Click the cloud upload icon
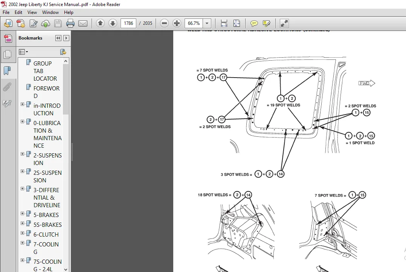Viewport: 406px width, 272px height. [x=46, y=24]
